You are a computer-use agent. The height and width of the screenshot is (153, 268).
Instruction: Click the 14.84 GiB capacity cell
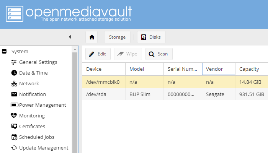(x=252, y=82)
